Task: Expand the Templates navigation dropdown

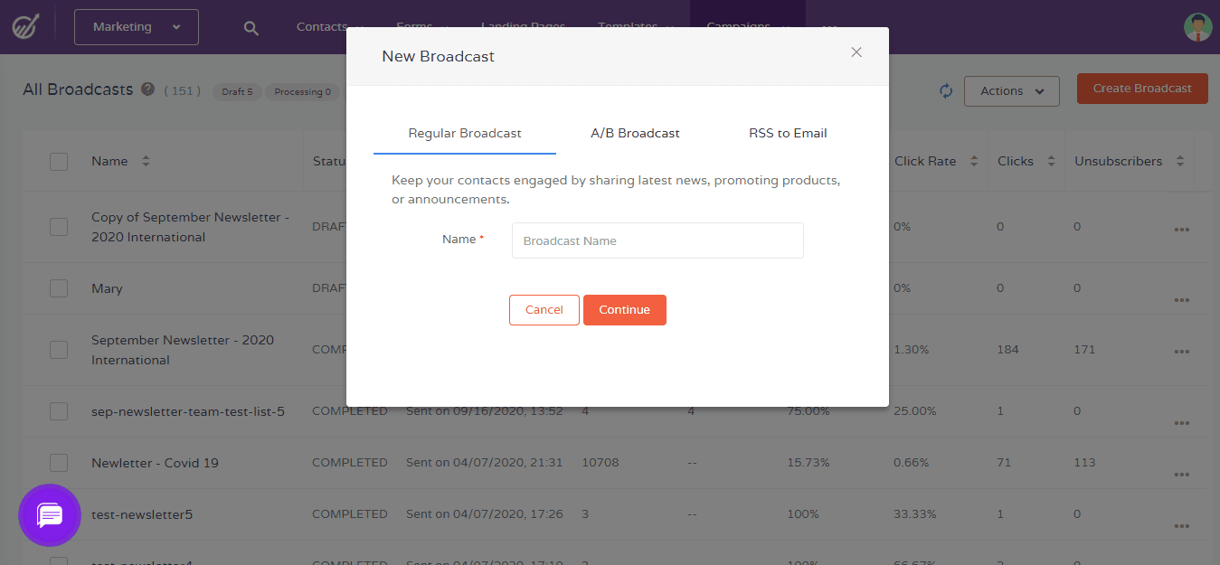Action: tap(637, 27)
